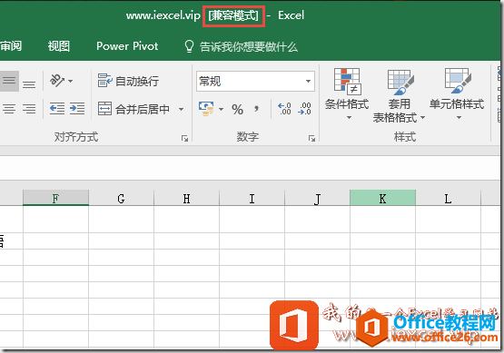Image resolution: width=504 pixels, height=353 pixels.
Task: Select column F header
Action: pyautogui.click(x=56, y=198)
